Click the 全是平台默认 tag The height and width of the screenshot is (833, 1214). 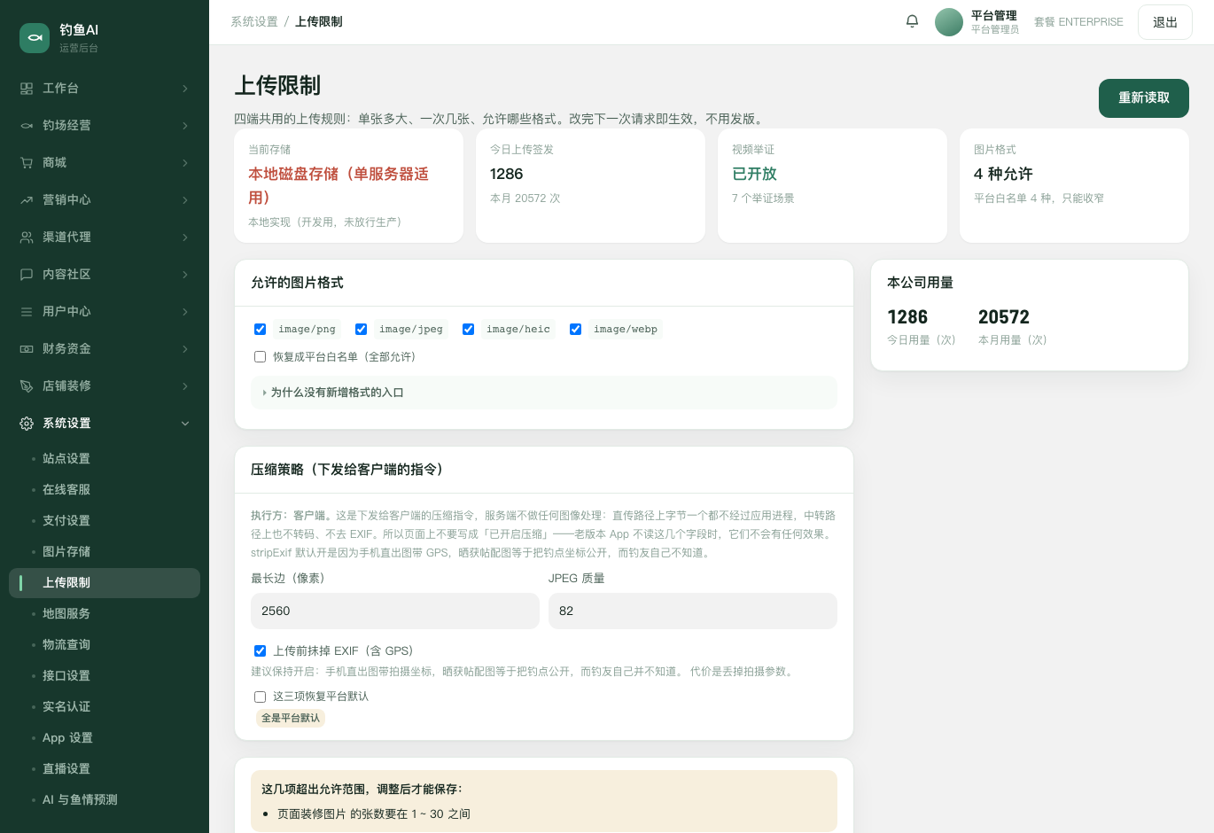pos(291,718)
